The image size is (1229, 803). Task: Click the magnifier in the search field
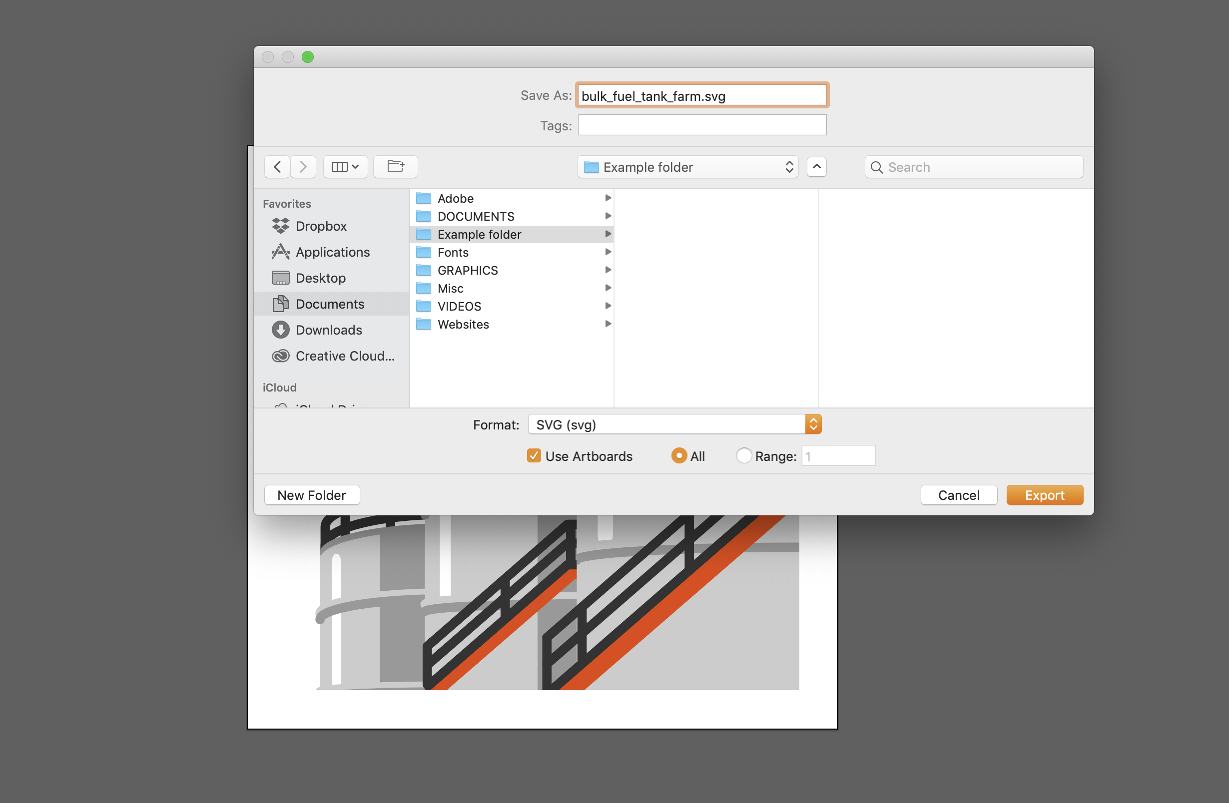click(x=876, y=167)
